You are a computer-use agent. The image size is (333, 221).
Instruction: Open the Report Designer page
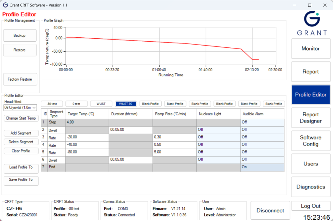click(311, 118)
